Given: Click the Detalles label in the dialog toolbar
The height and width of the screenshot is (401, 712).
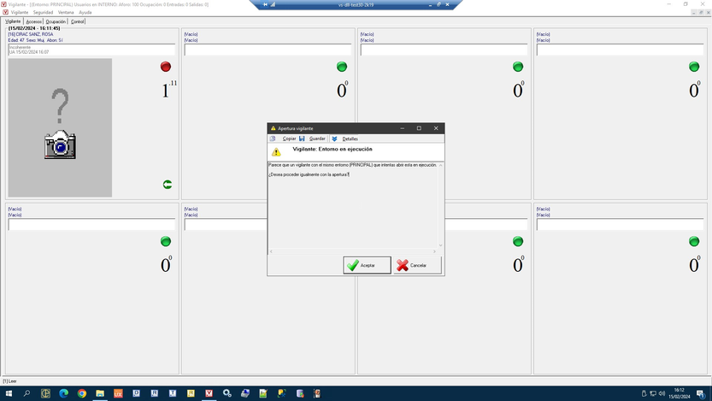Looking at the screenshot, I should (x=350, y=139).
